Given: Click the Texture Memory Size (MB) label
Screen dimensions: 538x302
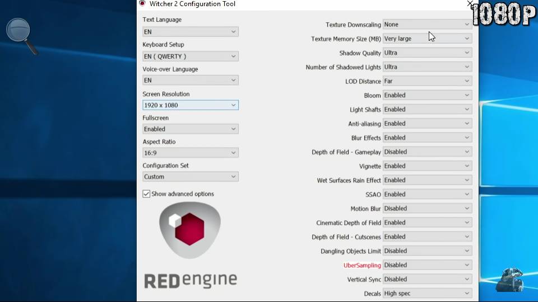Looking at the screenshot, I should click(x=346, y=39).
